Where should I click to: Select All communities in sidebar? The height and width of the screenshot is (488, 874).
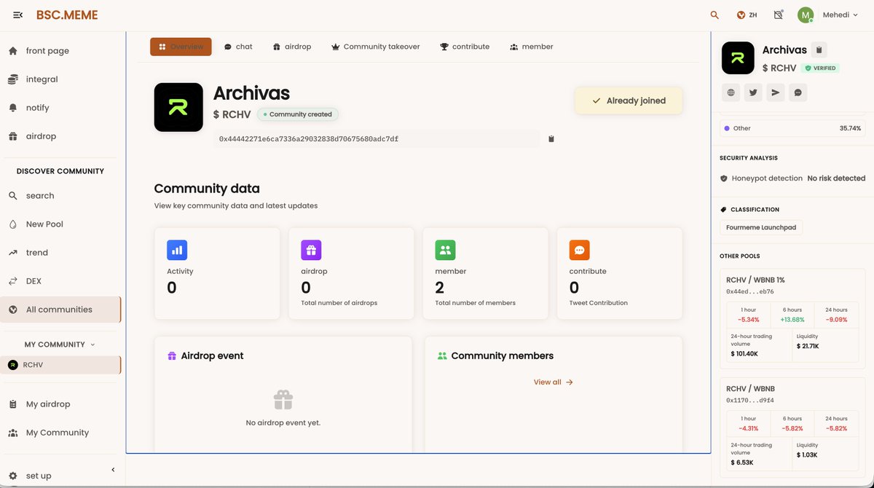pyautogui.click(x=60, y=310)
